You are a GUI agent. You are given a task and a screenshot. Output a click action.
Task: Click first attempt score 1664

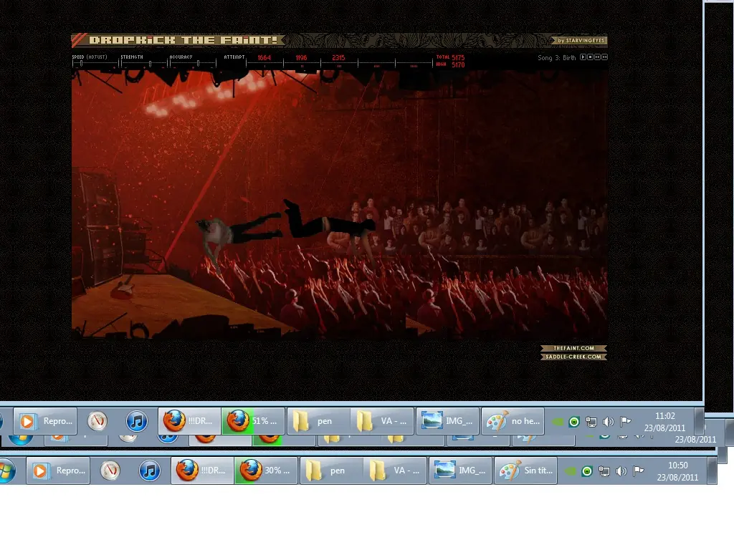pos(264,57)
